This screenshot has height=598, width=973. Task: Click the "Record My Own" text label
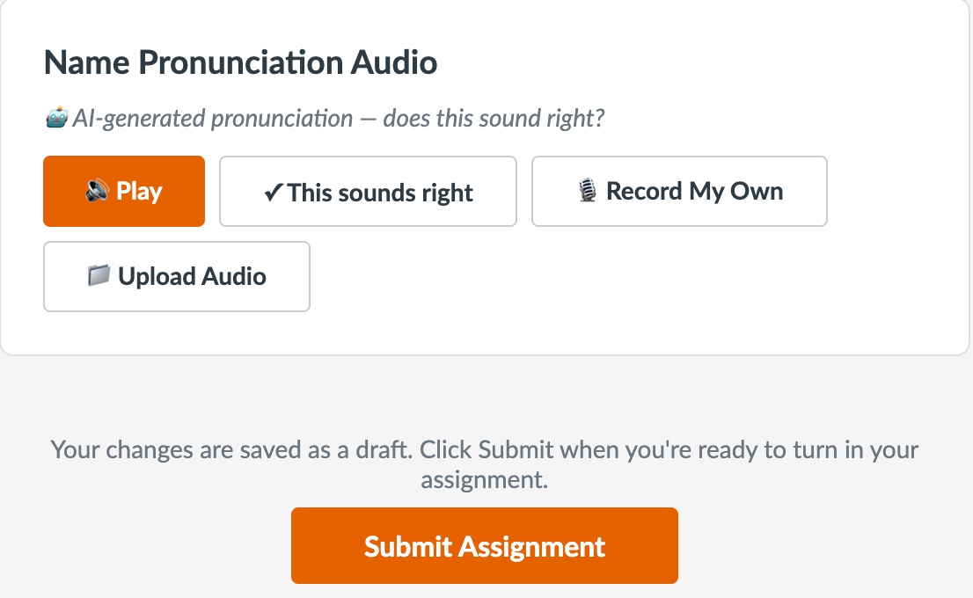pos(694,191)
